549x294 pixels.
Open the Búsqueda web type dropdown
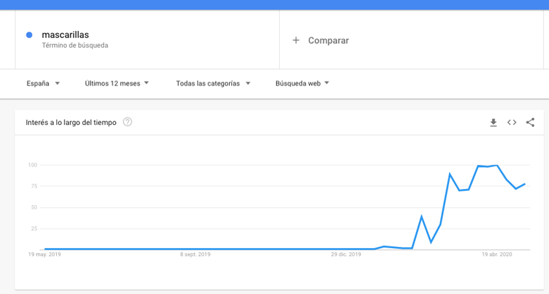(302, 83)
